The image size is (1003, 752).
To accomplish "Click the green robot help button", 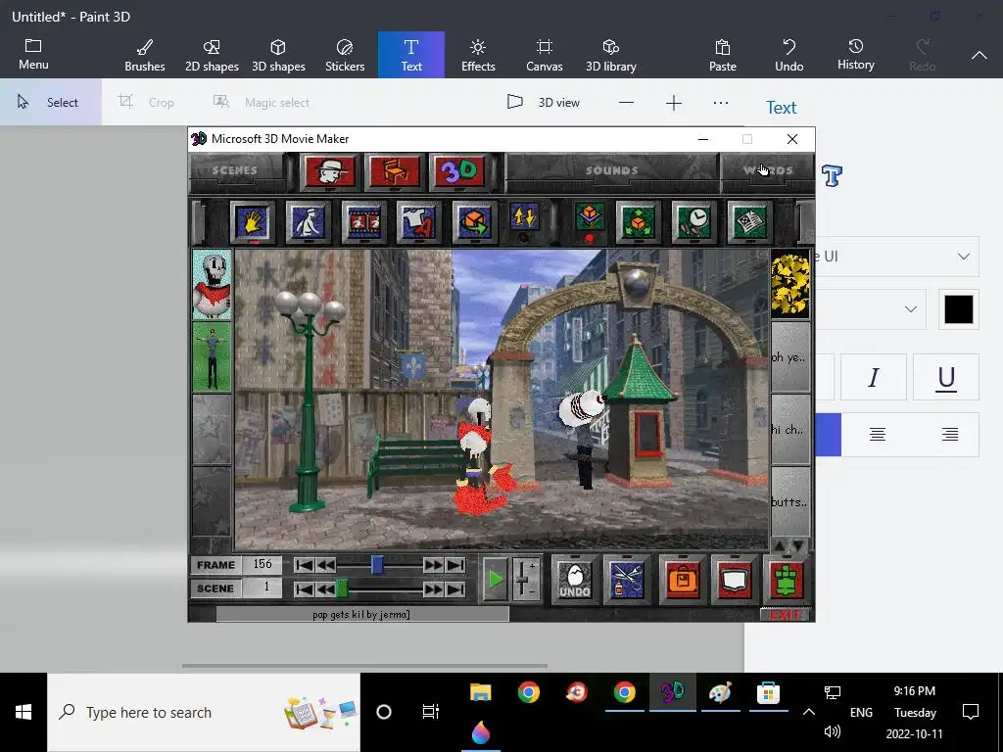I will pyautogui.click(x=787, y=580).
